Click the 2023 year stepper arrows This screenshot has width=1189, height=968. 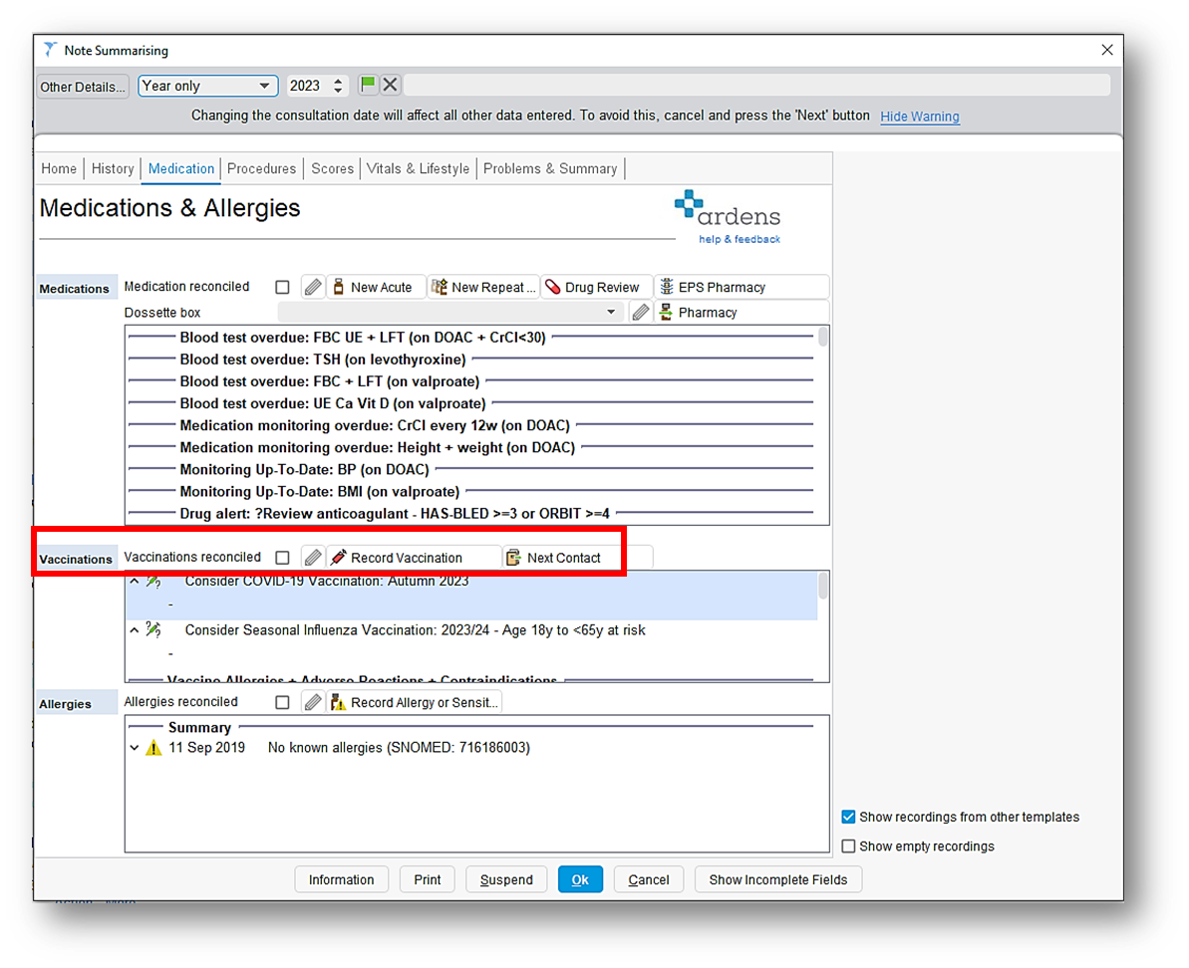(338, 86)
